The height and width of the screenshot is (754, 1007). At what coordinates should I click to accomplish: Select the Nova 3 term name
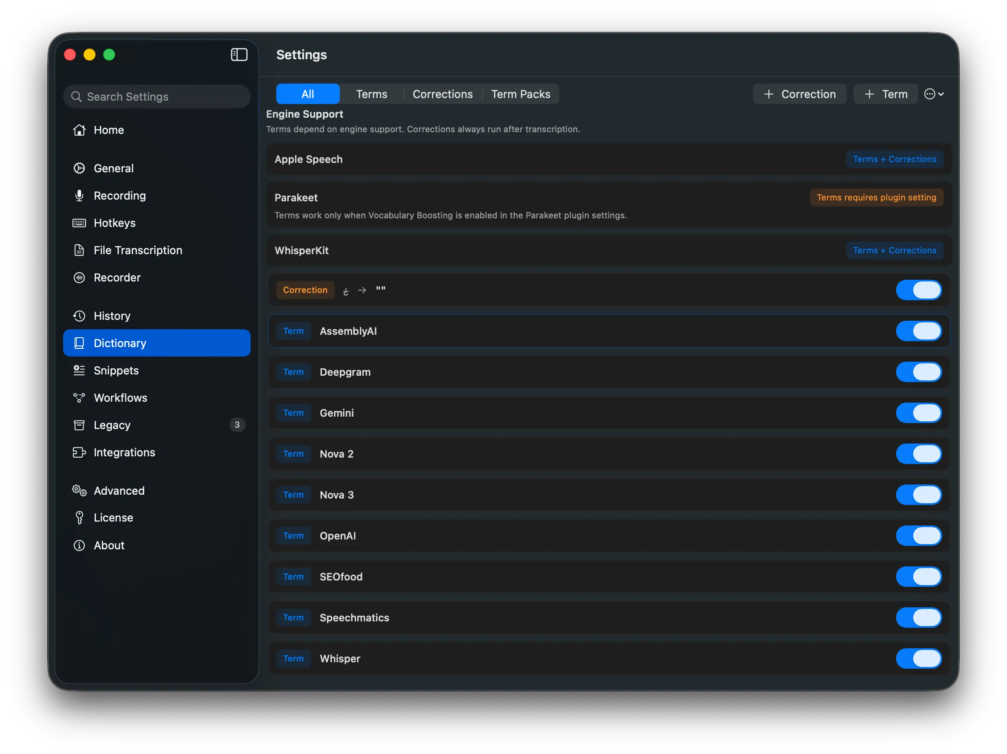click(x=336, y=495)
